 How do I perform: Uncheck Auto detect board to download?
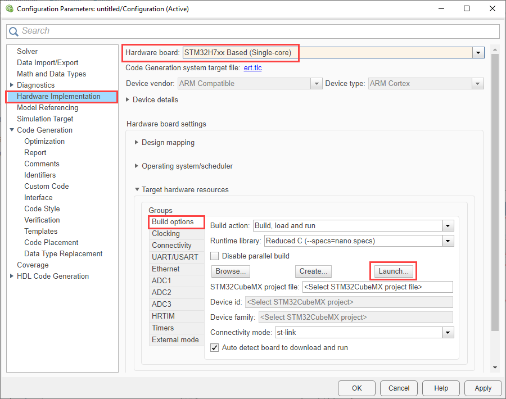pyautogui.click(x=214, y=347)
